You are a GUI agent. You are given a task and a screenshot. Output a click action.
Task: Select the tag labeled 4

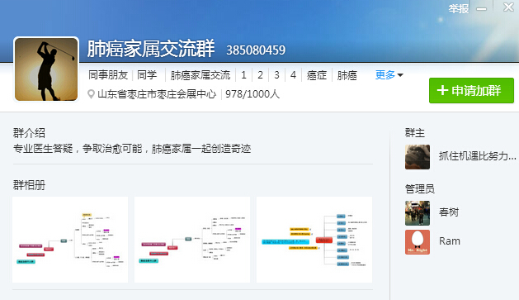pos(293,75)
